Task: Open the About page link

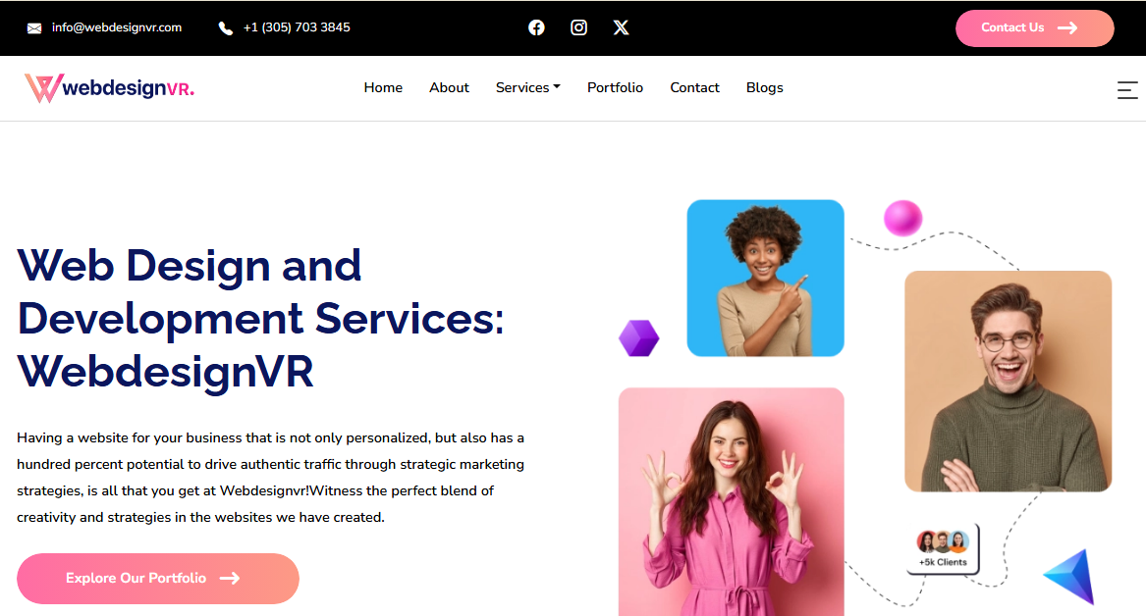Action: [449, 87]
